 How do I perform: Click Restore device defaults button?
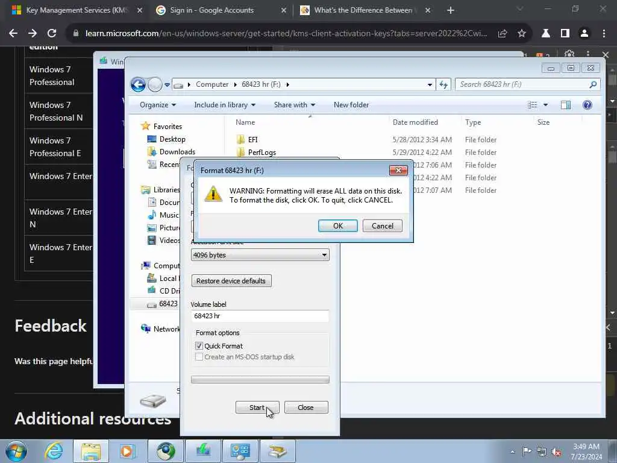point(231,281)
